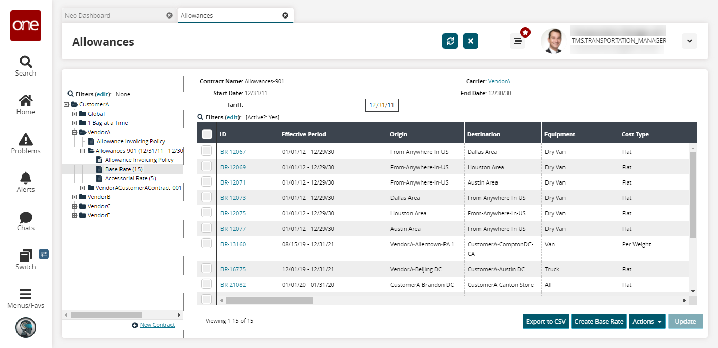Image resolution: width=718 pixels, height=348 pixels.
Task: Expand the VendorB tree folder
Action: click(x=75, y=197)
